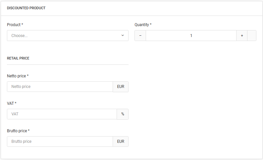
Task: Click the required asterisk next to Quantity
Action: pyautogui.click(x=151, y=25)
